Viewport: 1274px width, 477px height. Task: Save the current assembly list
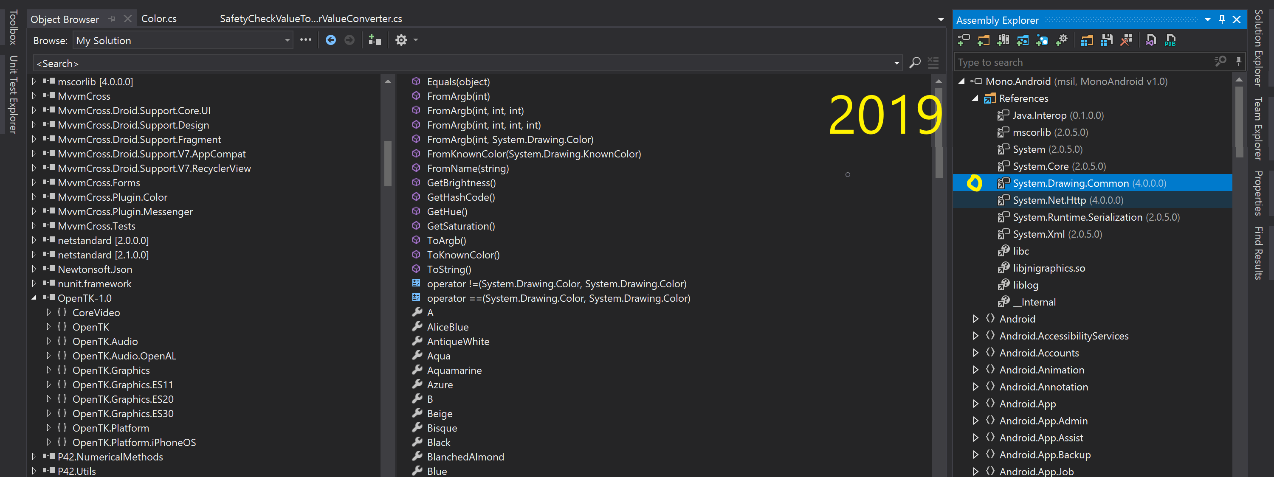coord(1106,40)
